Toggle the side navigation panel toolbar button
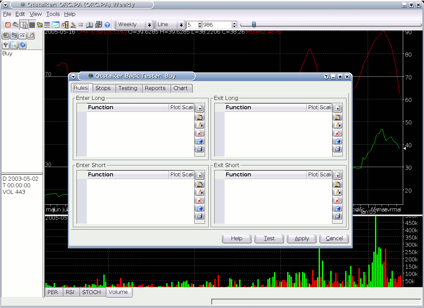 point(24,25)
